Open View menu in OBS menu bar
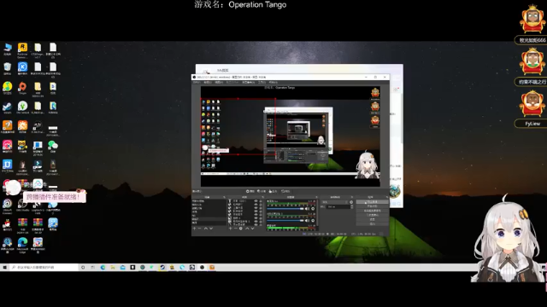Image resolution: width=547 pixels, height=307 pixels. tap(219, 82)
